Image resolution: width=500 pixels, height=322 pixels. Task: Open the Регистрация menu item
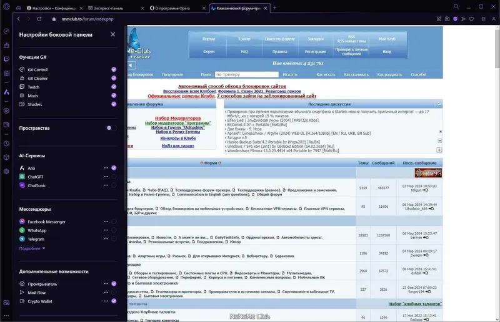tap(316, 52)
